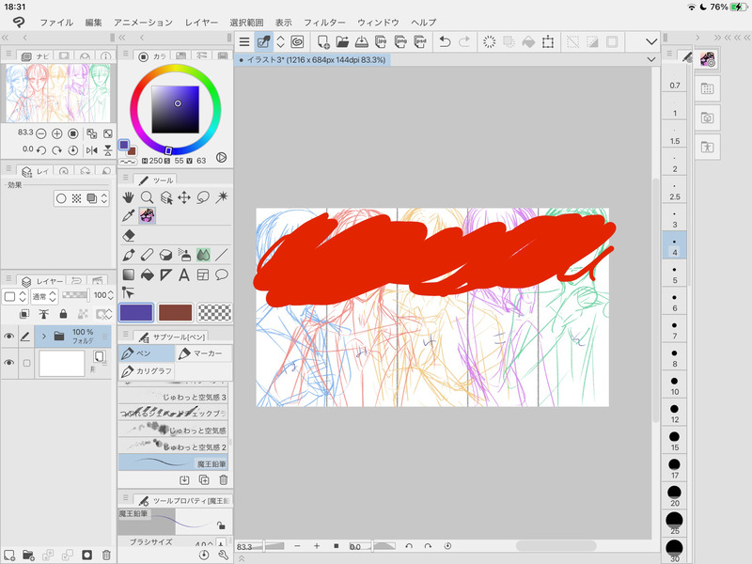This screenshot has height=564, width=752.
Task: Select the brown sub color swatch
Action: (176, 313)
